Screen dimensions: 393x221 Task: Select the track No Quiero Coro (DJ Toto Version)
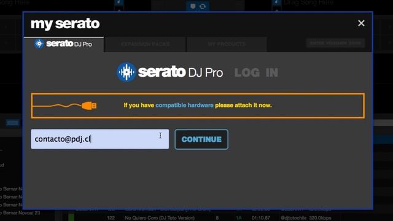point(160,218)
